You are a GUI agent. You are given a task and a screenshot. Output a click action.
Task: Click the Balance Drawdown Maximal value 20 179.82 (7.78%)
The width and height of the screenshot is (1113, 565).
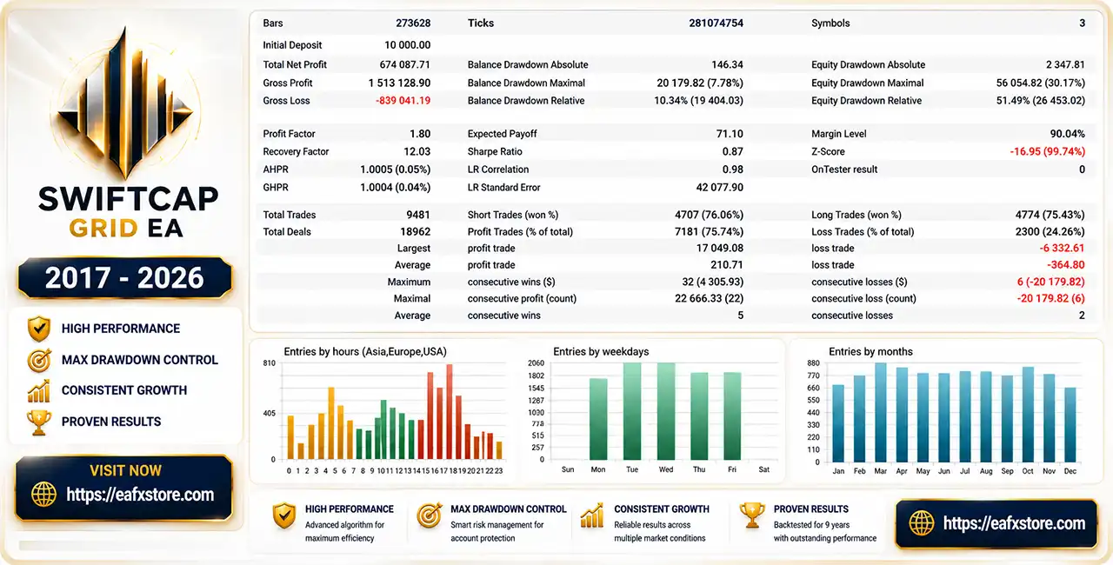click(700, 83)
